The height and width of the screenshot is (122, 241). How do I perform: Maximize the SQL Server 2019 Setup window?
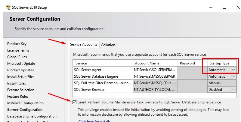click(224, 7)
